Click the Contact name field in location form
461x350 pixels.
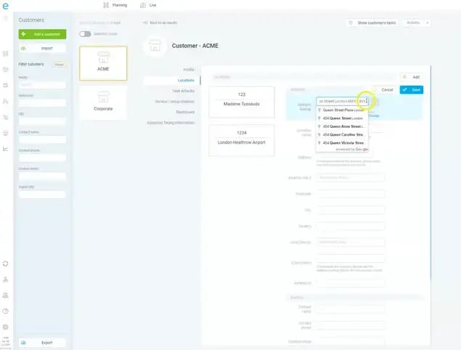pyautogui.click(x=351, y=309)
